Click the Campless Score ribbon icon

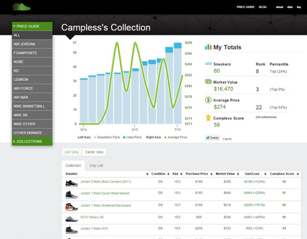coord(208,118)
